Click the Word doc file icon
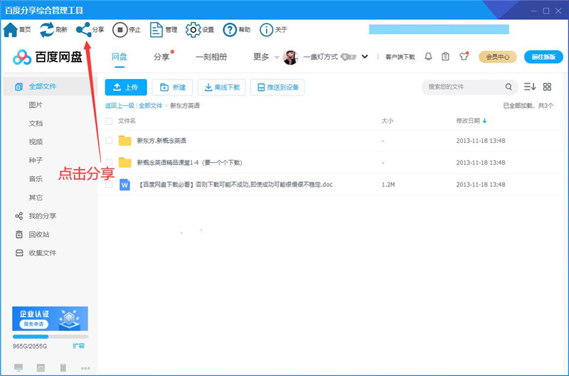 pyautogui.click(x=125, y=185)
